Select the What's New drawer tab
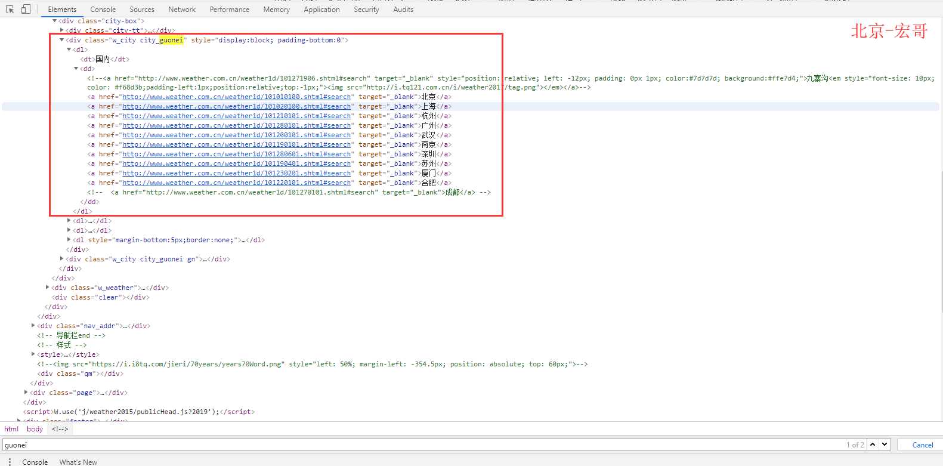Viewport: 943px width, 466px height. 78,462
